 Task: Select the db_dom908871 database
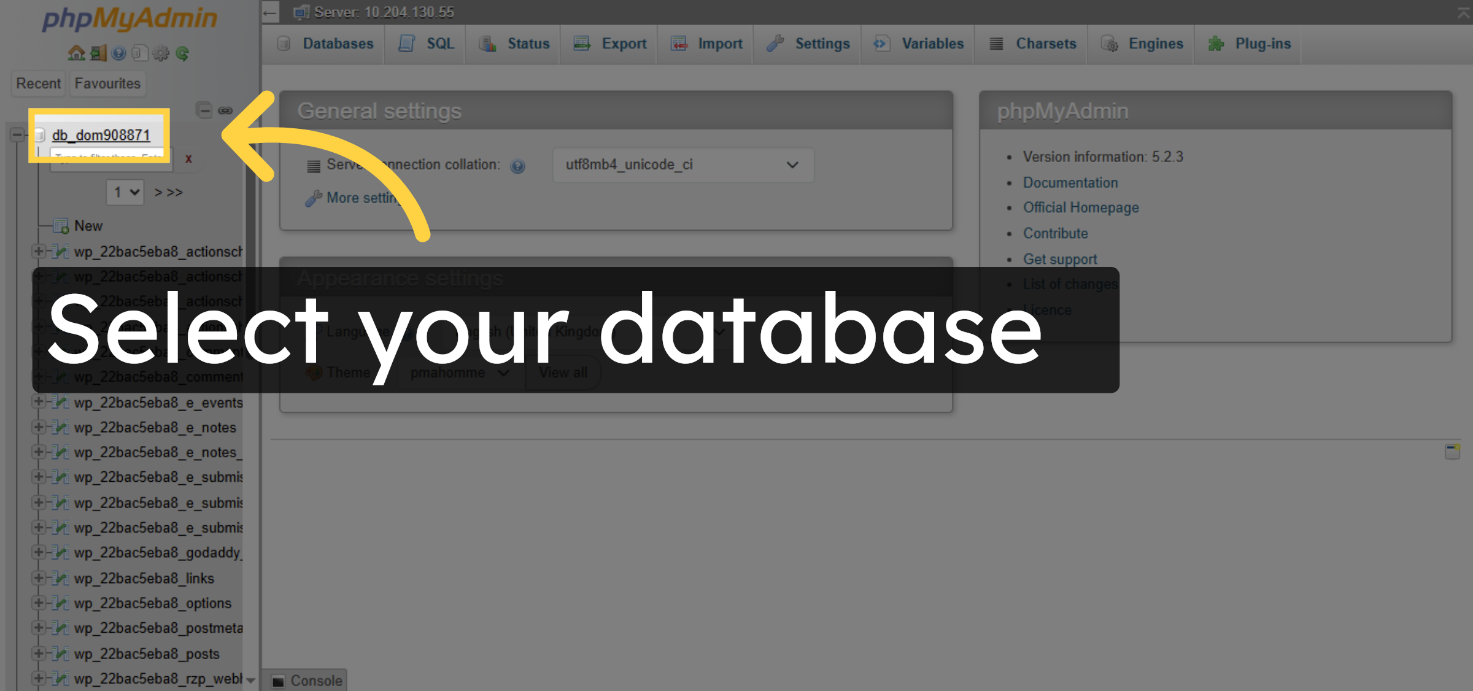[x=101, y=135]
